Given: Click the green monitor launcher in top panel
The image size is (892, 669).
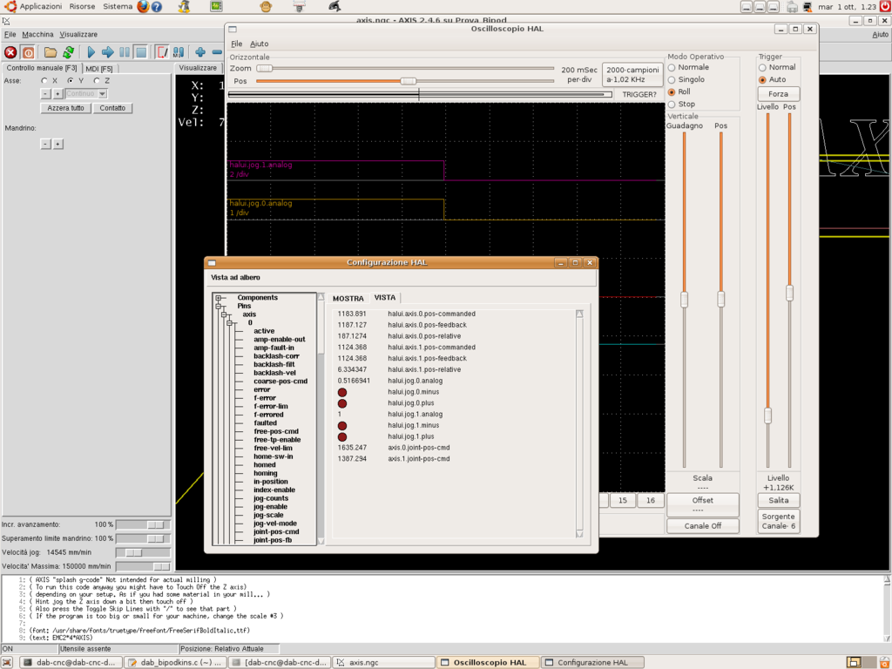Looking at the screenshot, I should coord(216,6).
